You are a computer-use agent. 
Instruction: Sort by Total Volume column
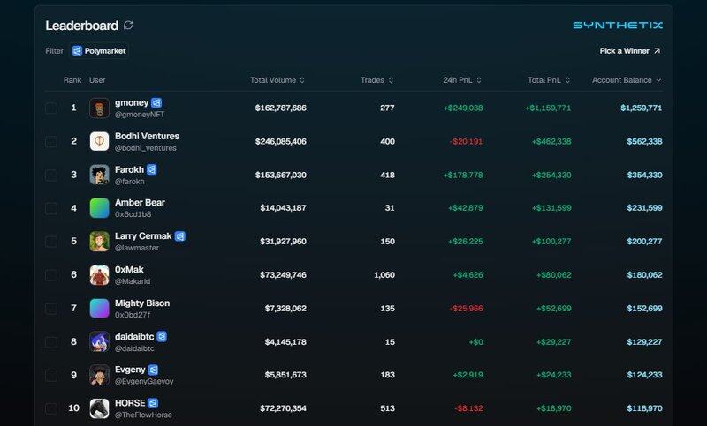click(277, 80)
